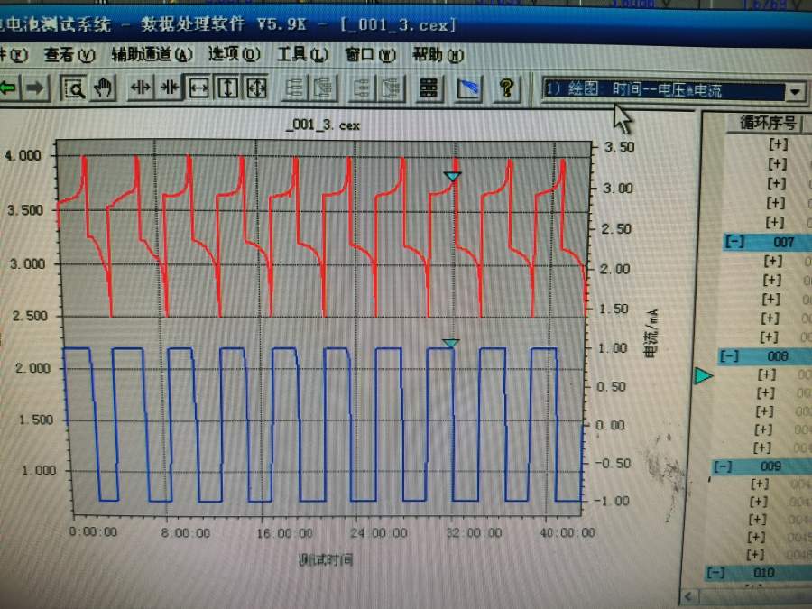Open the 工具(L) menu

click(301, 54)
